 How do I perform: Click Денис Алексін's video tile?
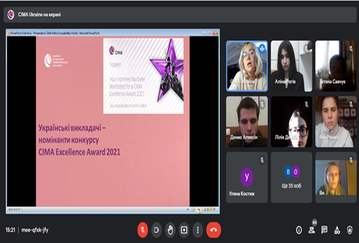[247, 121]
